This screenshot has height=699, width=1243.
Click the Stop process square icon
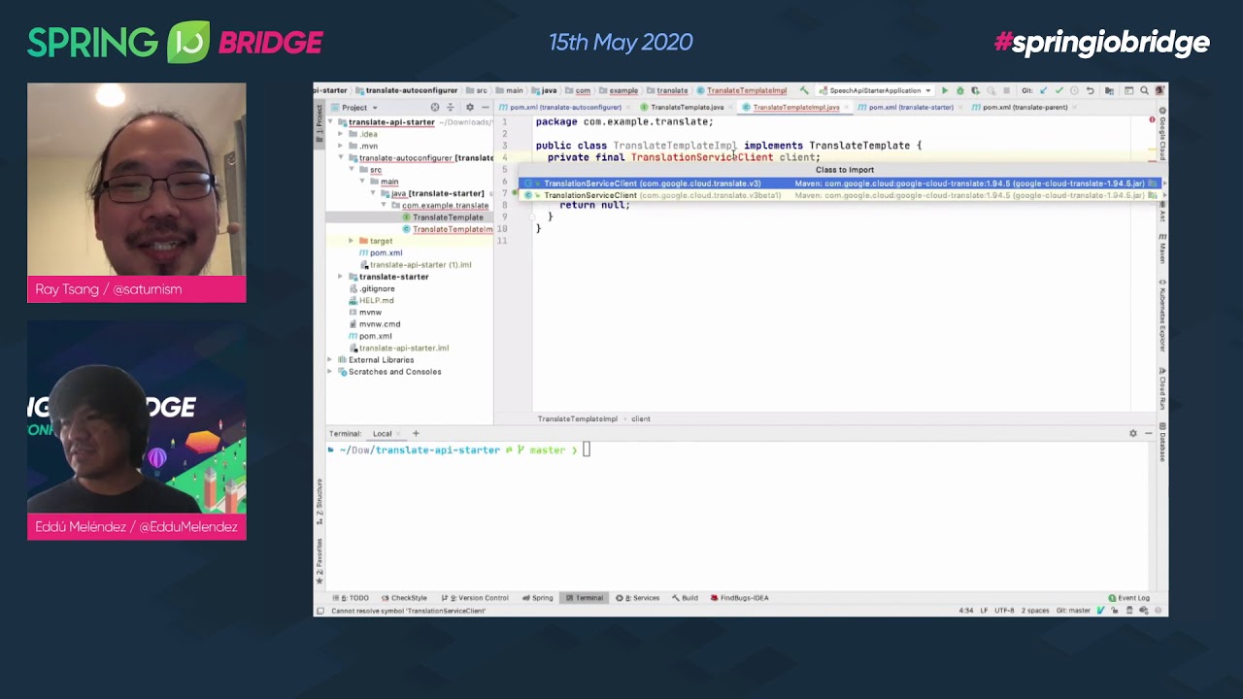click(1007, 90)
